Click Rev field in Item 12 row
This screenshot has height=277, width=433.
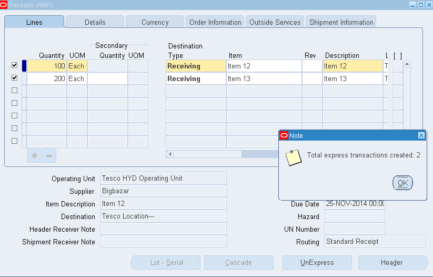tap(312, 66)
